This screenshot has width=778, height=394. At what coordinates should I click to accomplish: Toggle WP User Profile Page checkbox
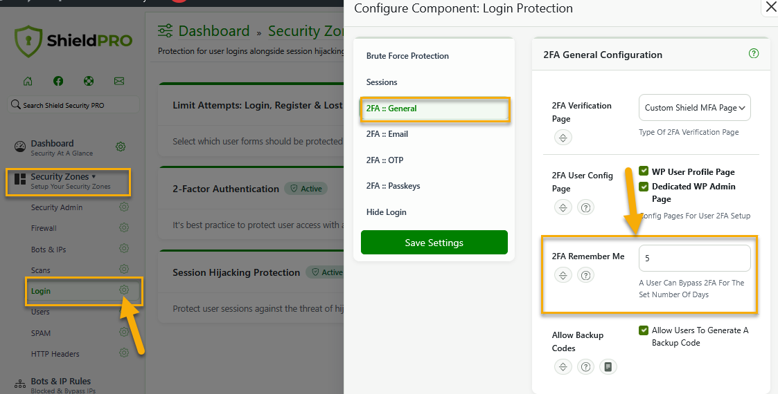644,171
